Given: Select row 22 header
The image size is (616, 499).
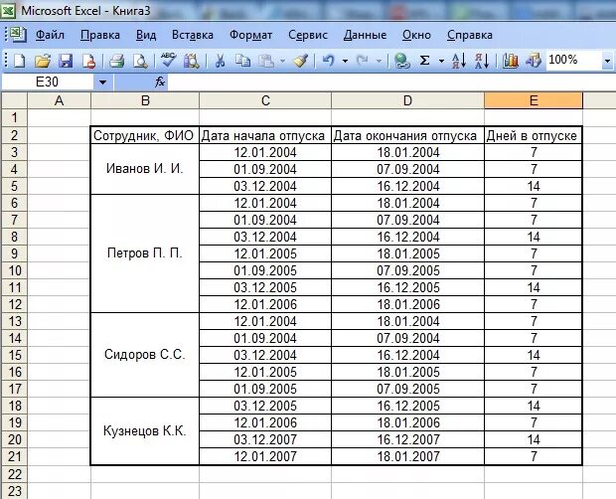Looking at the screenshot, I should tap(15, 474).
